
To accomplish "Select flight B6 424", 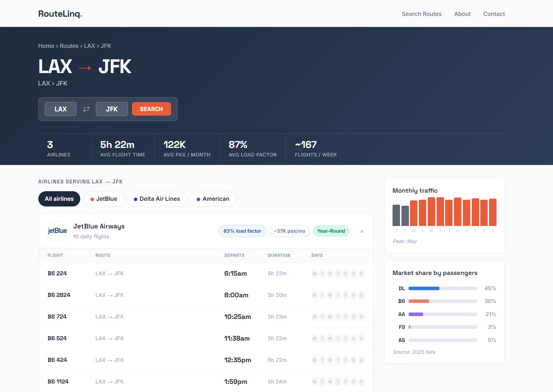I will (206, 360).
